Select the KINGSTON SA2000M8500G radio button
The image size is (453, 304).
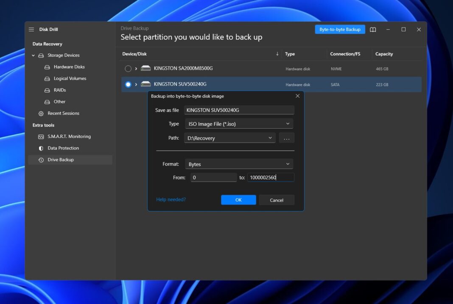click(128, 69)
